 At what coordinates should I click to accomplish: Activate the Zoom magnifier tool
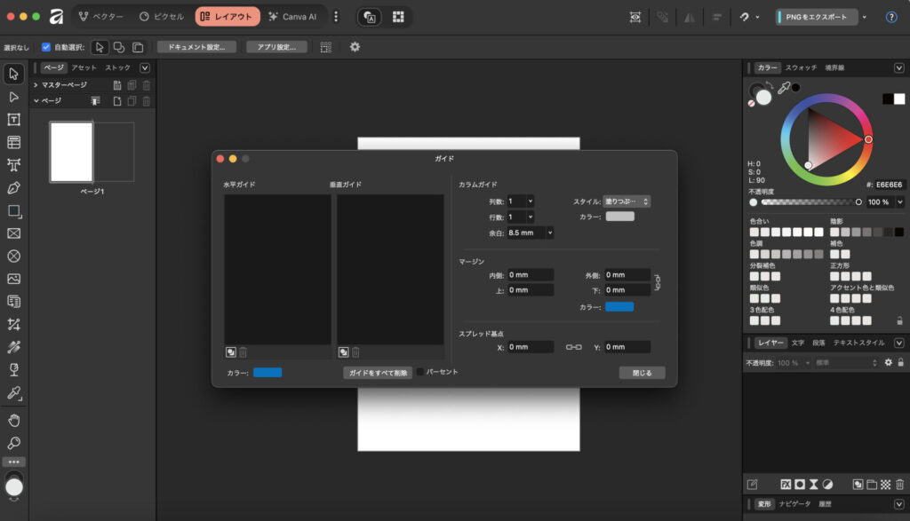(x=14, y=442)
